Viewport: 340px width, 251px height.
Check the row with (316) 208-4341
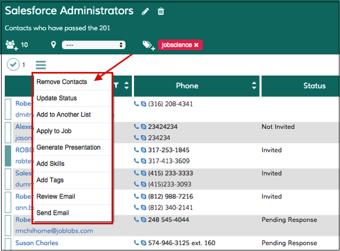(x=8, y=109)
